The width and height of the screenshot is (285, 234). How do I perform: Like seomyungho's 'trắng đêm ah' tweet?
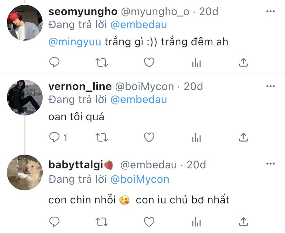tap(149, 63)
